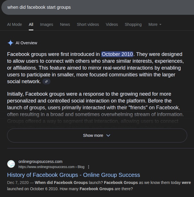The width and height of the screenshot is (194, 197).
Task: Open the News tab
Action: [65, 24]
